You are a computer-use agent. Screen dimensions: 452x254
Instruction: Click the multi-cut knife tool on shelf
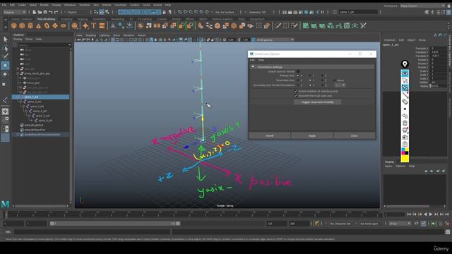(x=278, y=26)
